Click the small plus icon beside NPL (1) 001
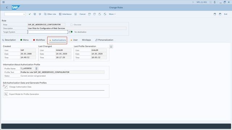This screenshot has width=232, height=130. pyautogui.click(x=211, y=2)
